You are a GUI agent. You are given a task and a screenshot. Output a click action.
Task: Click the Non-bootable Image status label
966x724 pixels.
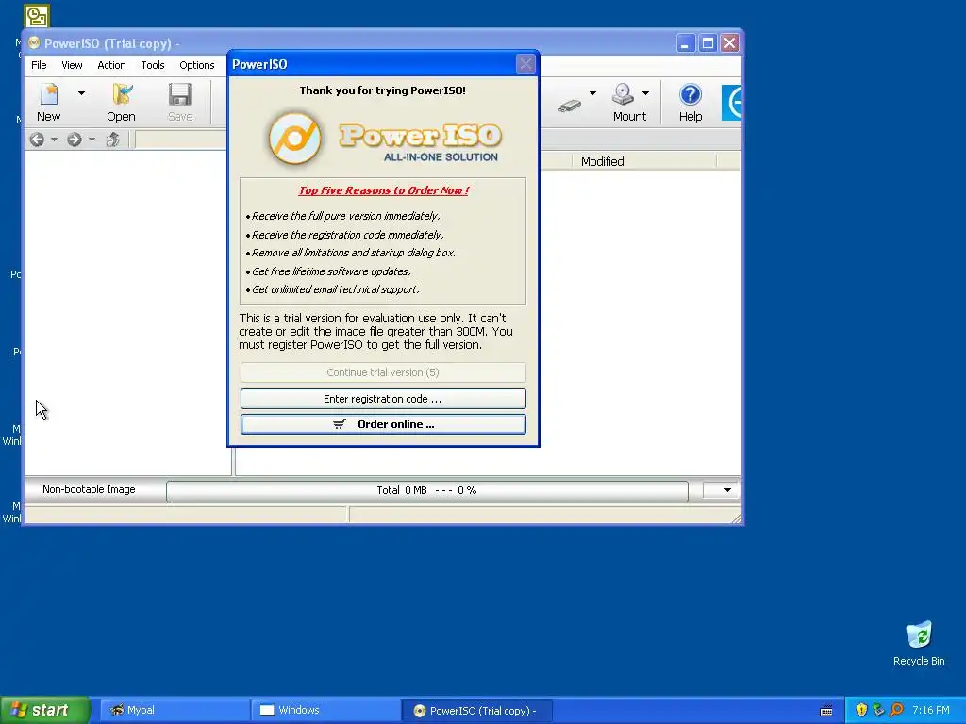[89, 489]
